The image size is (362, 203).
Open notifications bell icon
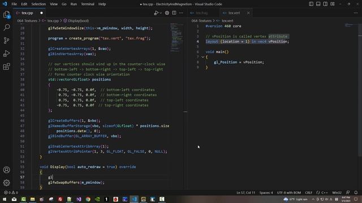point(356,192)
